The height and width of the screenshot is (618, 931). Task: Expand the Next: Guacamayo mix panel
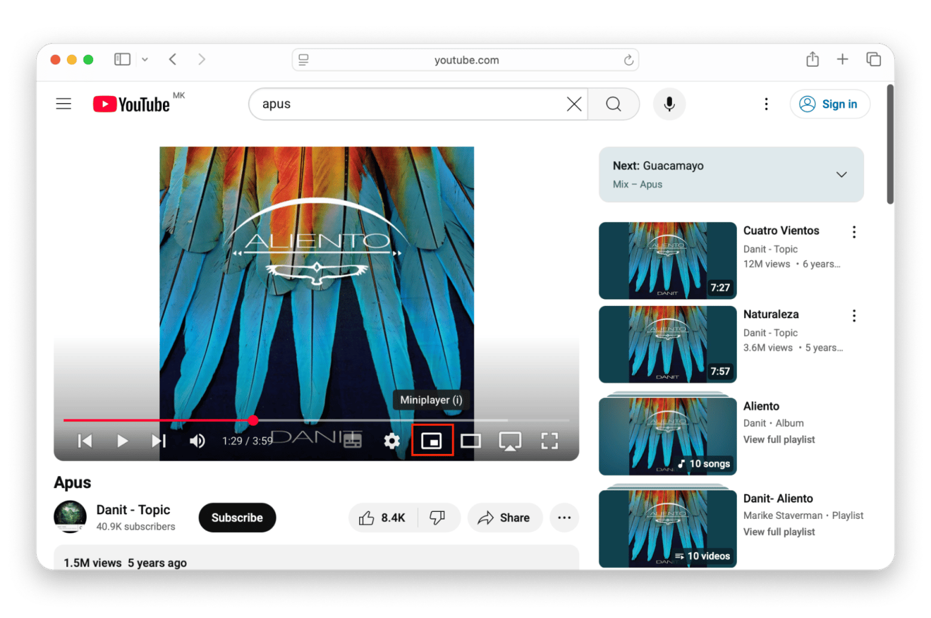tap(841, 175)
